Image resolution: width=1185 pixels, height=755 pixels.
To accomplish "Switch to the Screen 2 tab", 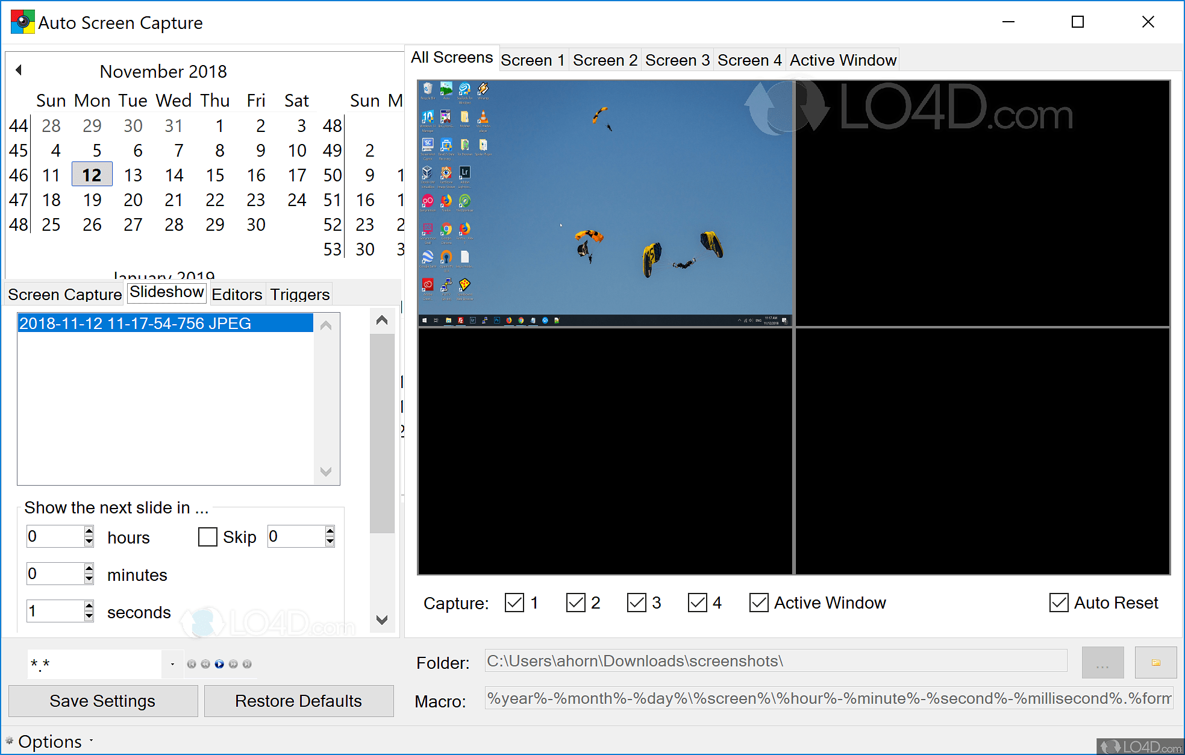I will tap(604, 60).
